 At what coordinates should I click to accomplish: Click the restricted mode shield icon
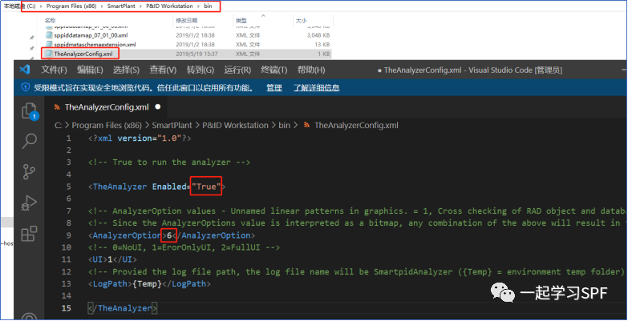26,87
